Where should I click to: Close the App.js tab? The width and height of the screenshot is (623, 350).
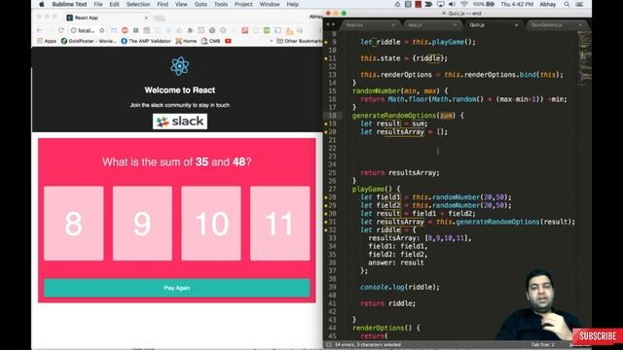pos(455,25)
